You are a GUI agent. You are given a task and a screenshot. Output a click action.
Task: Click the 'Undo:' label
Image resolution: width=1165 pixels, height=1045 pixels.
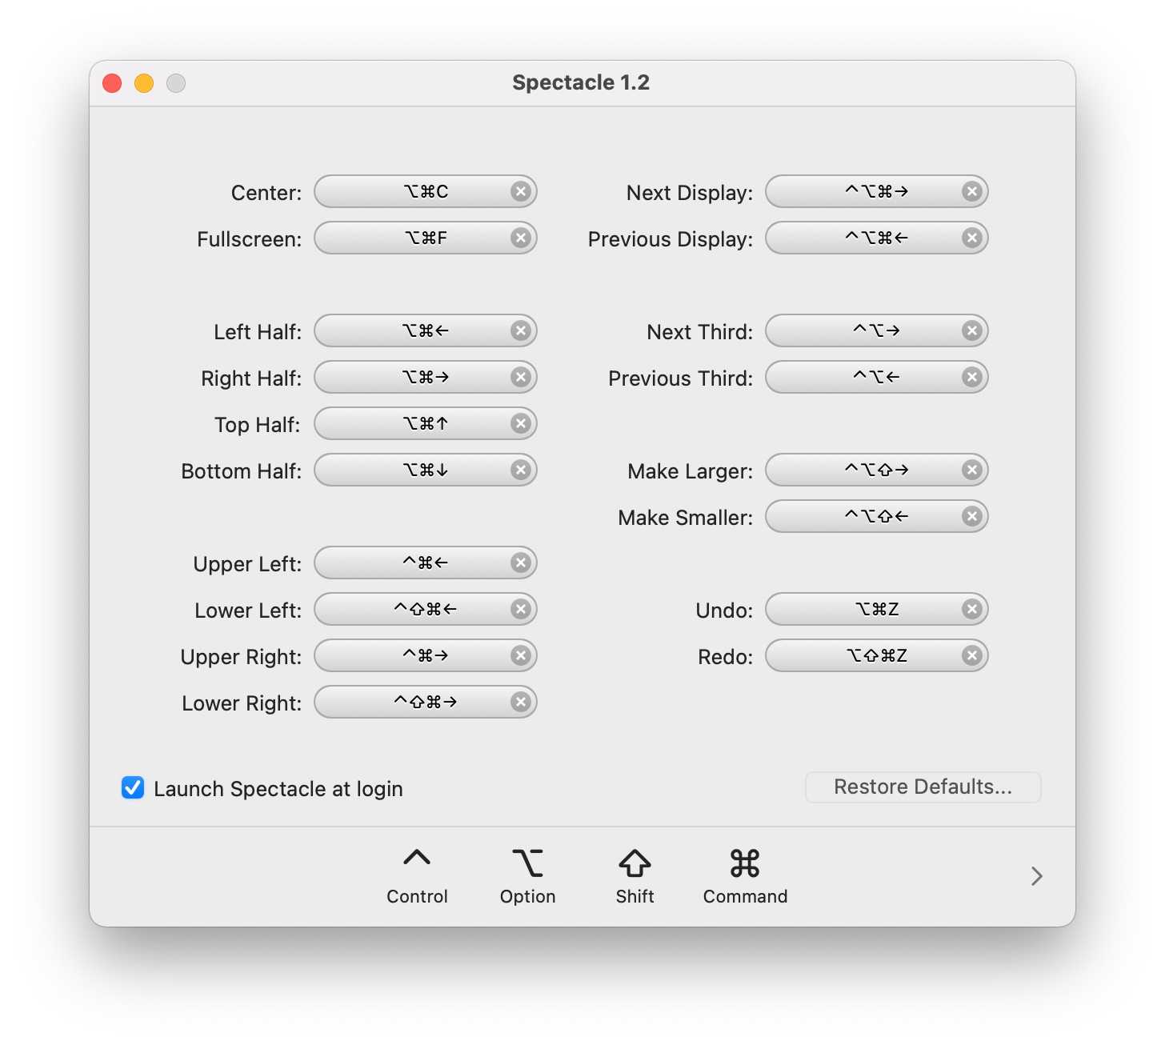coord(724,611)
